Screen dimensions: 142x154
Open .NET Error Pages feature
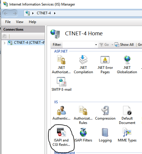pos(105,64)
